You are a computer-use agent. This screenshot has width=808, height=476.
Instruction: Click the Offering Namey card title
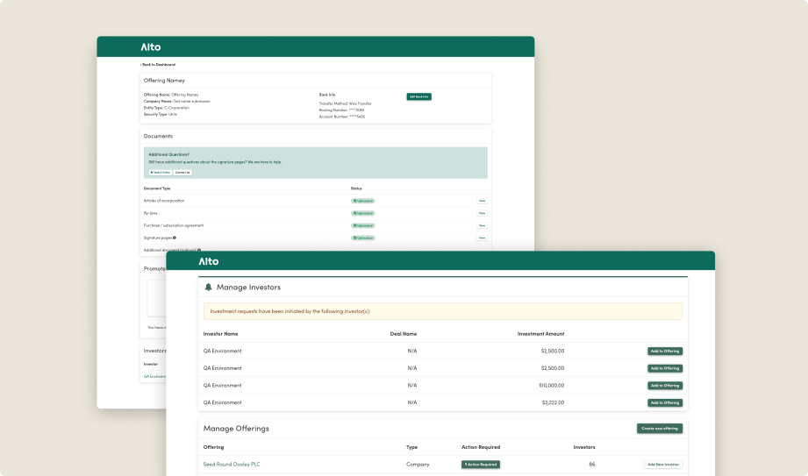click(164, 81)
